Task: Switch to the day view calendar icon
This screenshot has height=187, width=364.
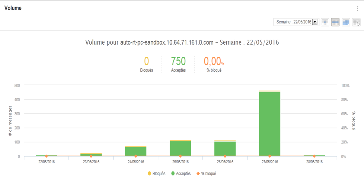Action: [x=325, y=22]
